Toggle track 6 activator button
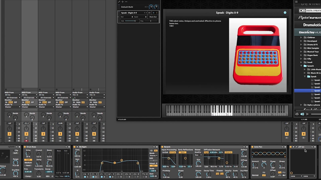The image size is (321, 180). pyautogui.click(x=94, y=134)
